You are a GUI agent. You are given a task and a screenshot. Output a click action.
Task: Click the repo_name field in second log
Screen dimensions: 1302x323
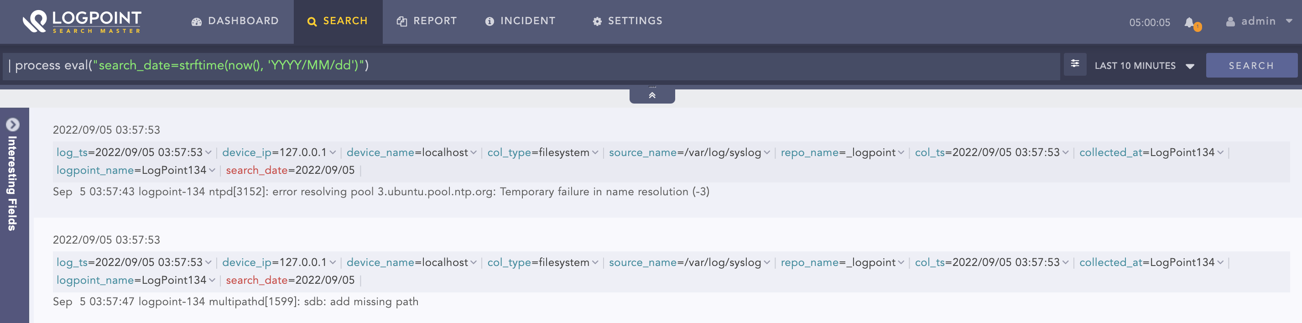(809, 262)
